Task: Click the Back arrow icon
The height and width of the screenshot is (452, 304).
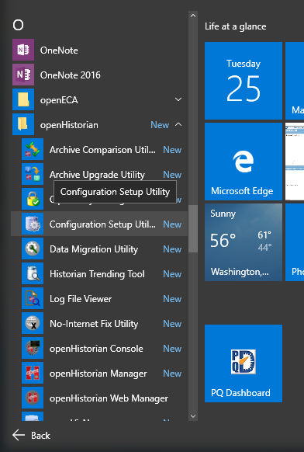Action: tap(19, 435)
